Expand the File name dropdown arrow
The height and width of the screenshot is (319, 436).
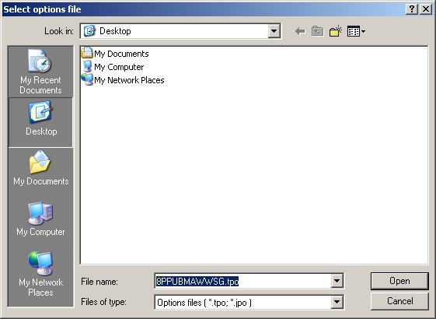pos(337,281)
